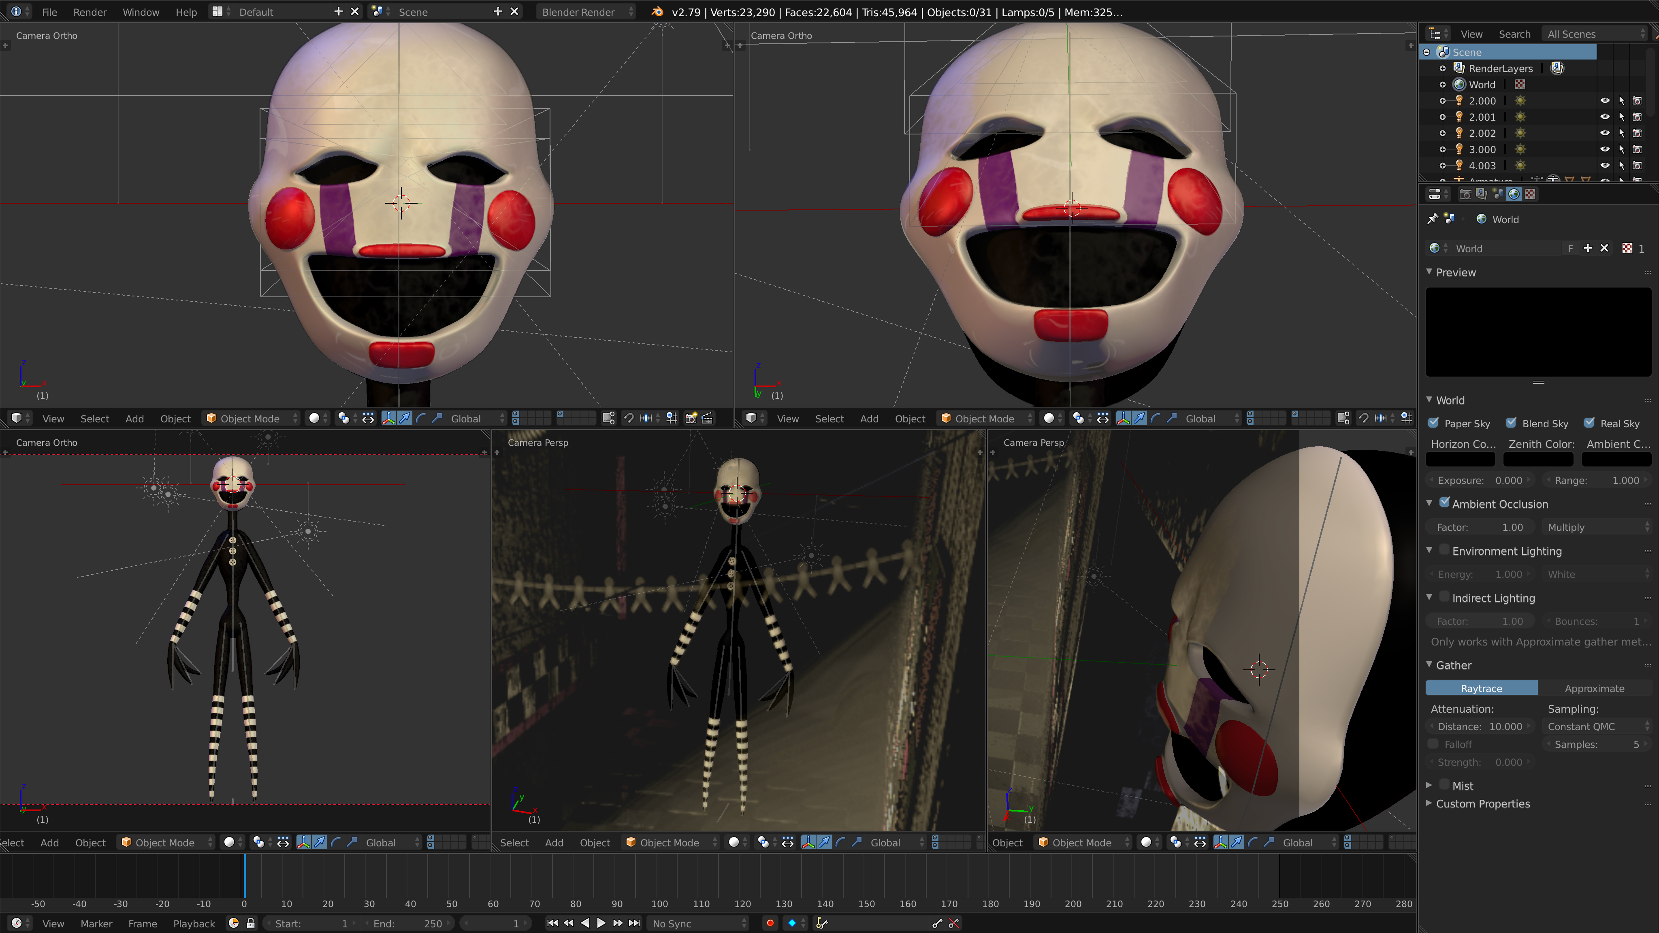
Task: Click the translate manipulator arrow in top-left viewport
Action: click(x=405, y=419)
